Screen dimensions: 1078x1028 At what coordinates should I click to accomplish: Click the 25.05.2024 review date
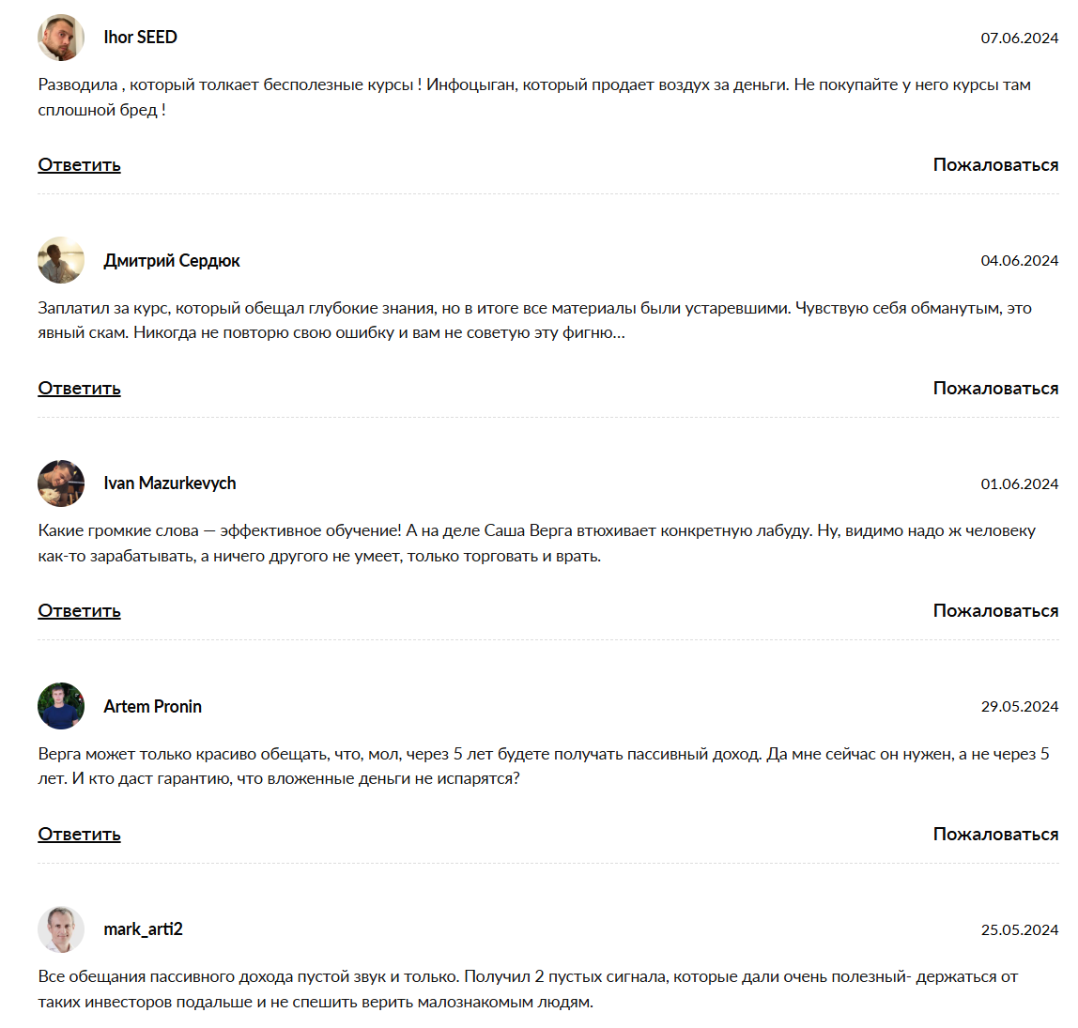(x=1019, y=930)
